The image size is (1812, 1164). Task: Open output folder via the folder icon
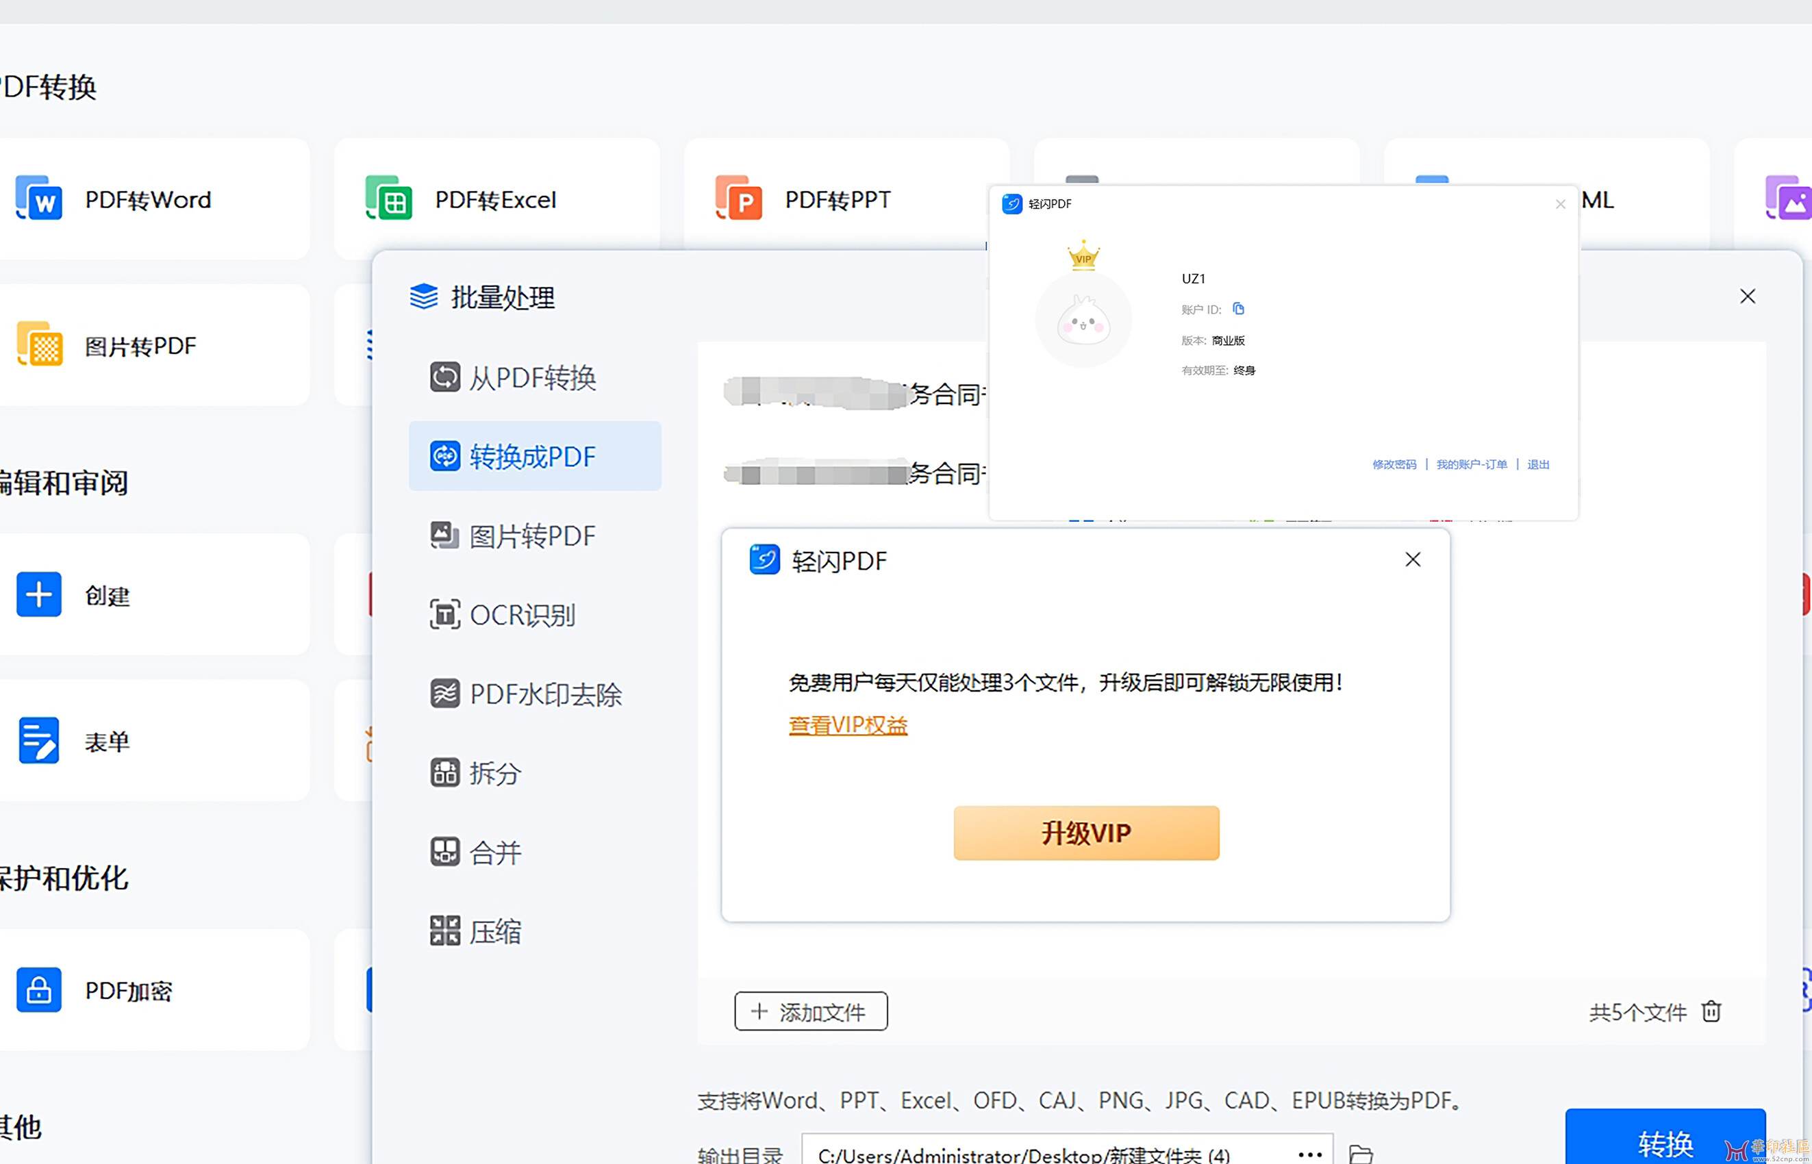point(1361,1154)
